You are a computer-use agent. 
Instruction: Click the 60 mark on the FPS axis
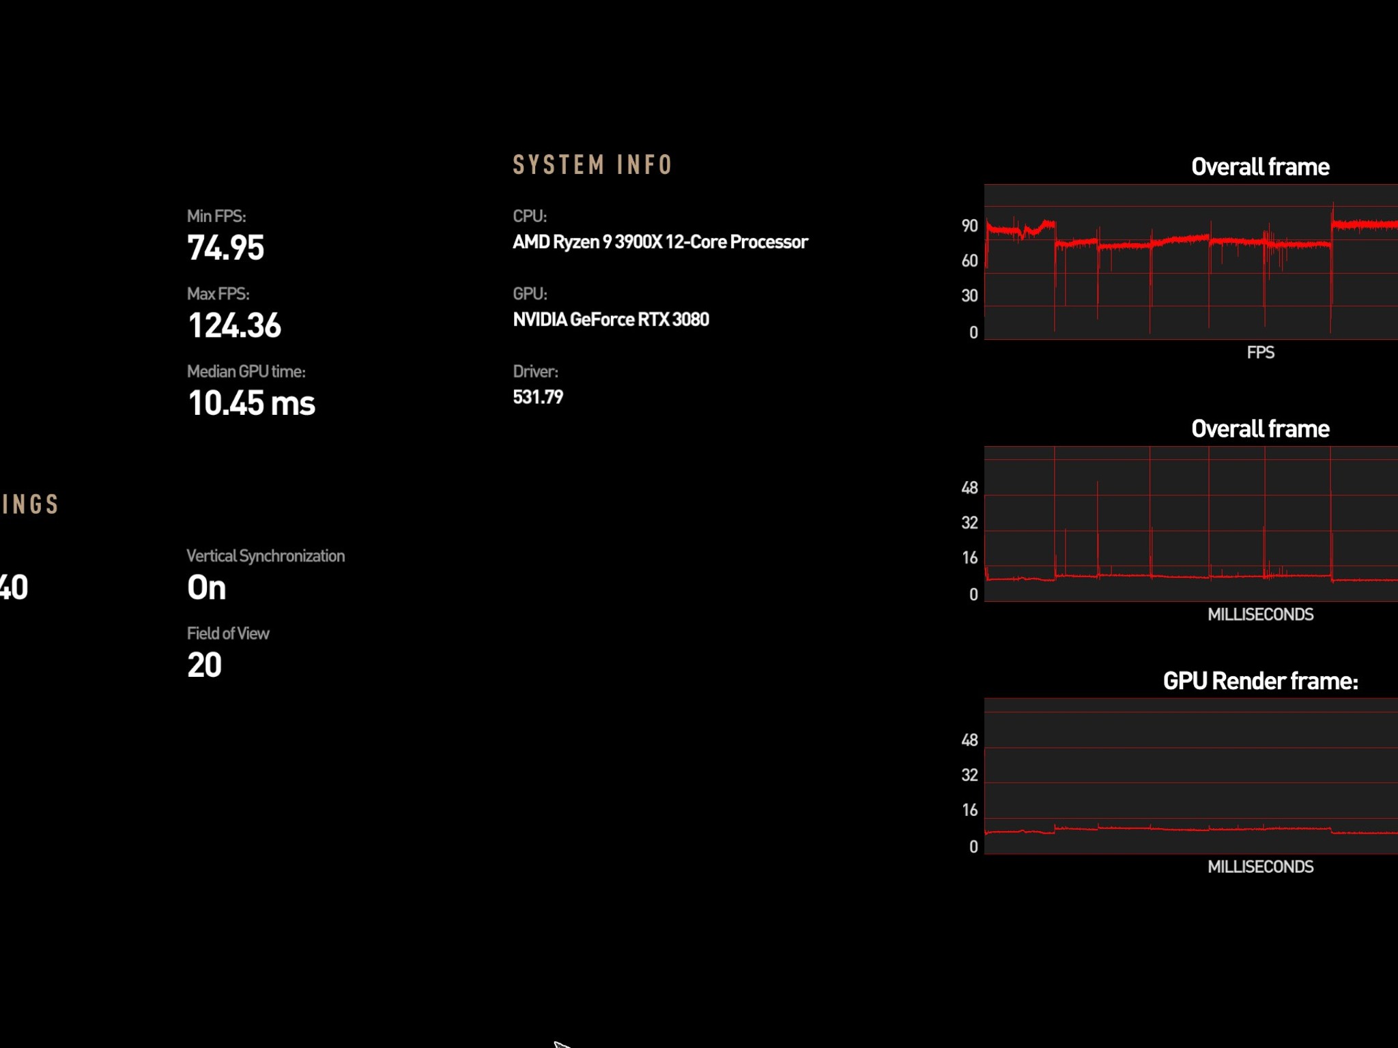tap(969, 261)
